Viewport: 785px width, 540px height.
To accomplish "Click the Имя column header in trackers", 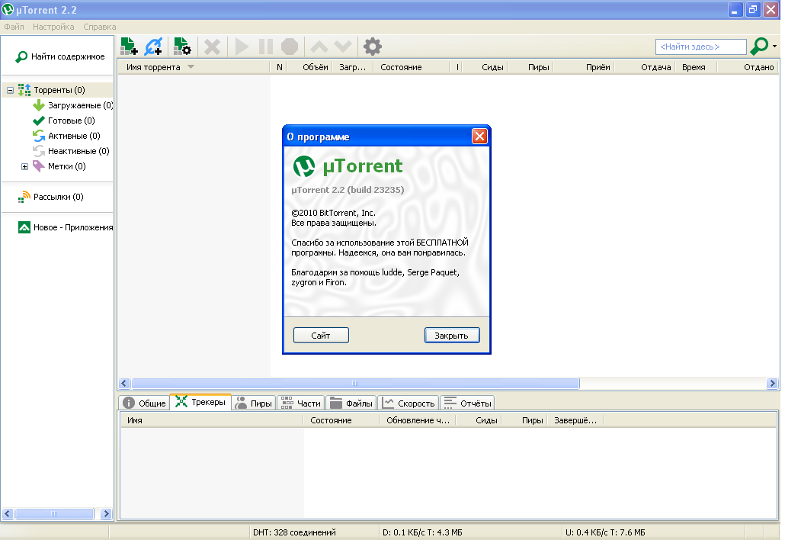I will (212, 420).
